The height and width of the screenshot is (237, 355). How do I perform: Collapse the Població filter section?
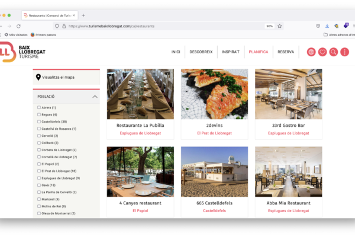pyautogui.click(x=95, y=96)
